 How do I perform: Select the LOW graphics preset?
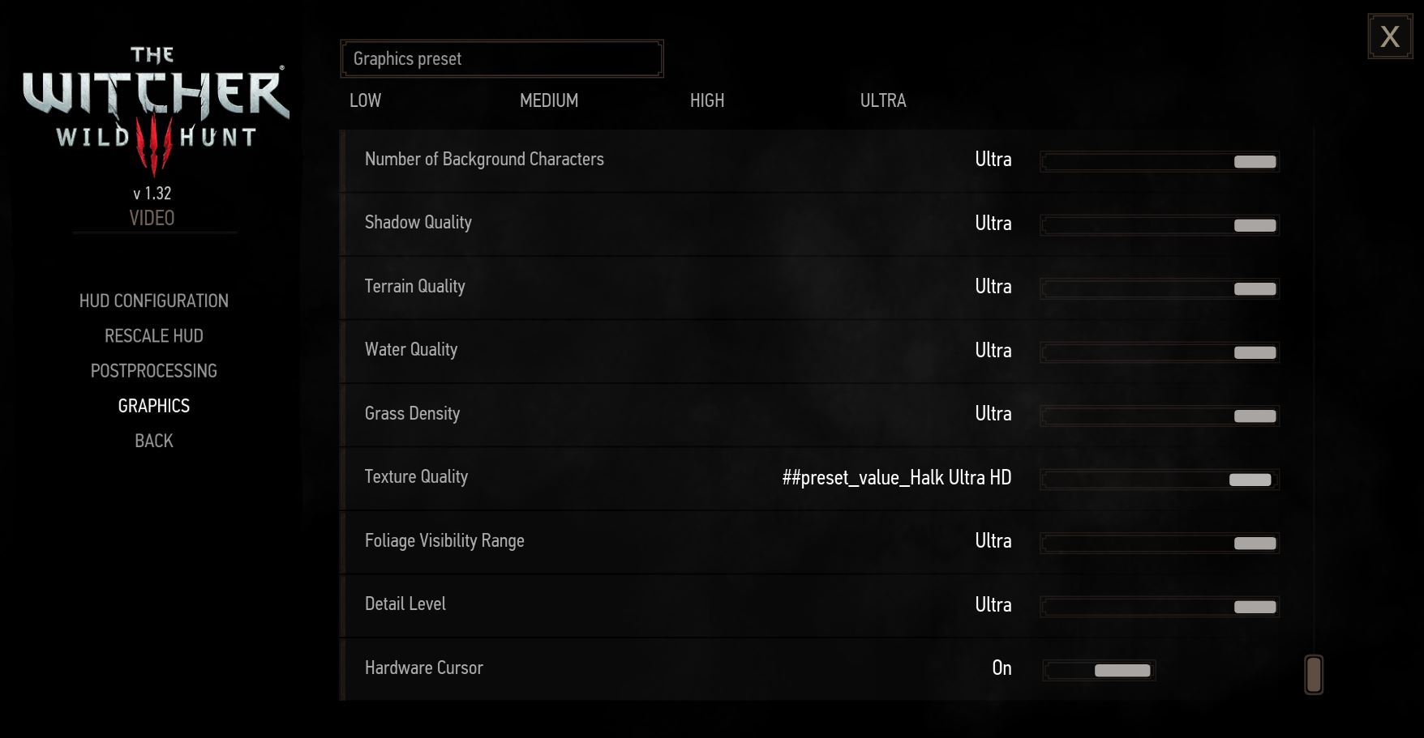[365, 100]
